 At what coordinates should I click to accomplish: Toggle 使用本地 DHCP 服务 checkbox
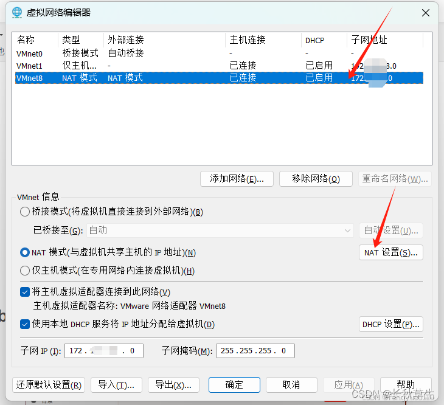click(25, 324)
